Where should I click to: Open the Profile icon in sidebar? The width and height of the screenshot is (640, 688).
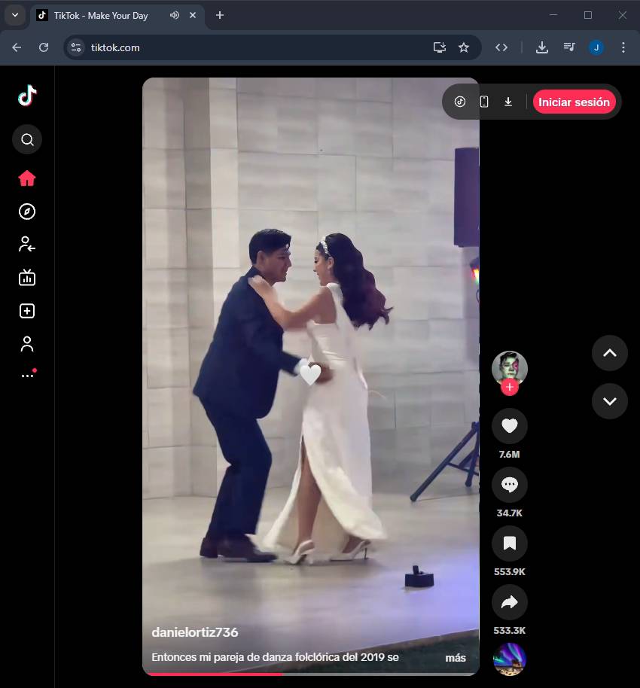coord(27,344)
